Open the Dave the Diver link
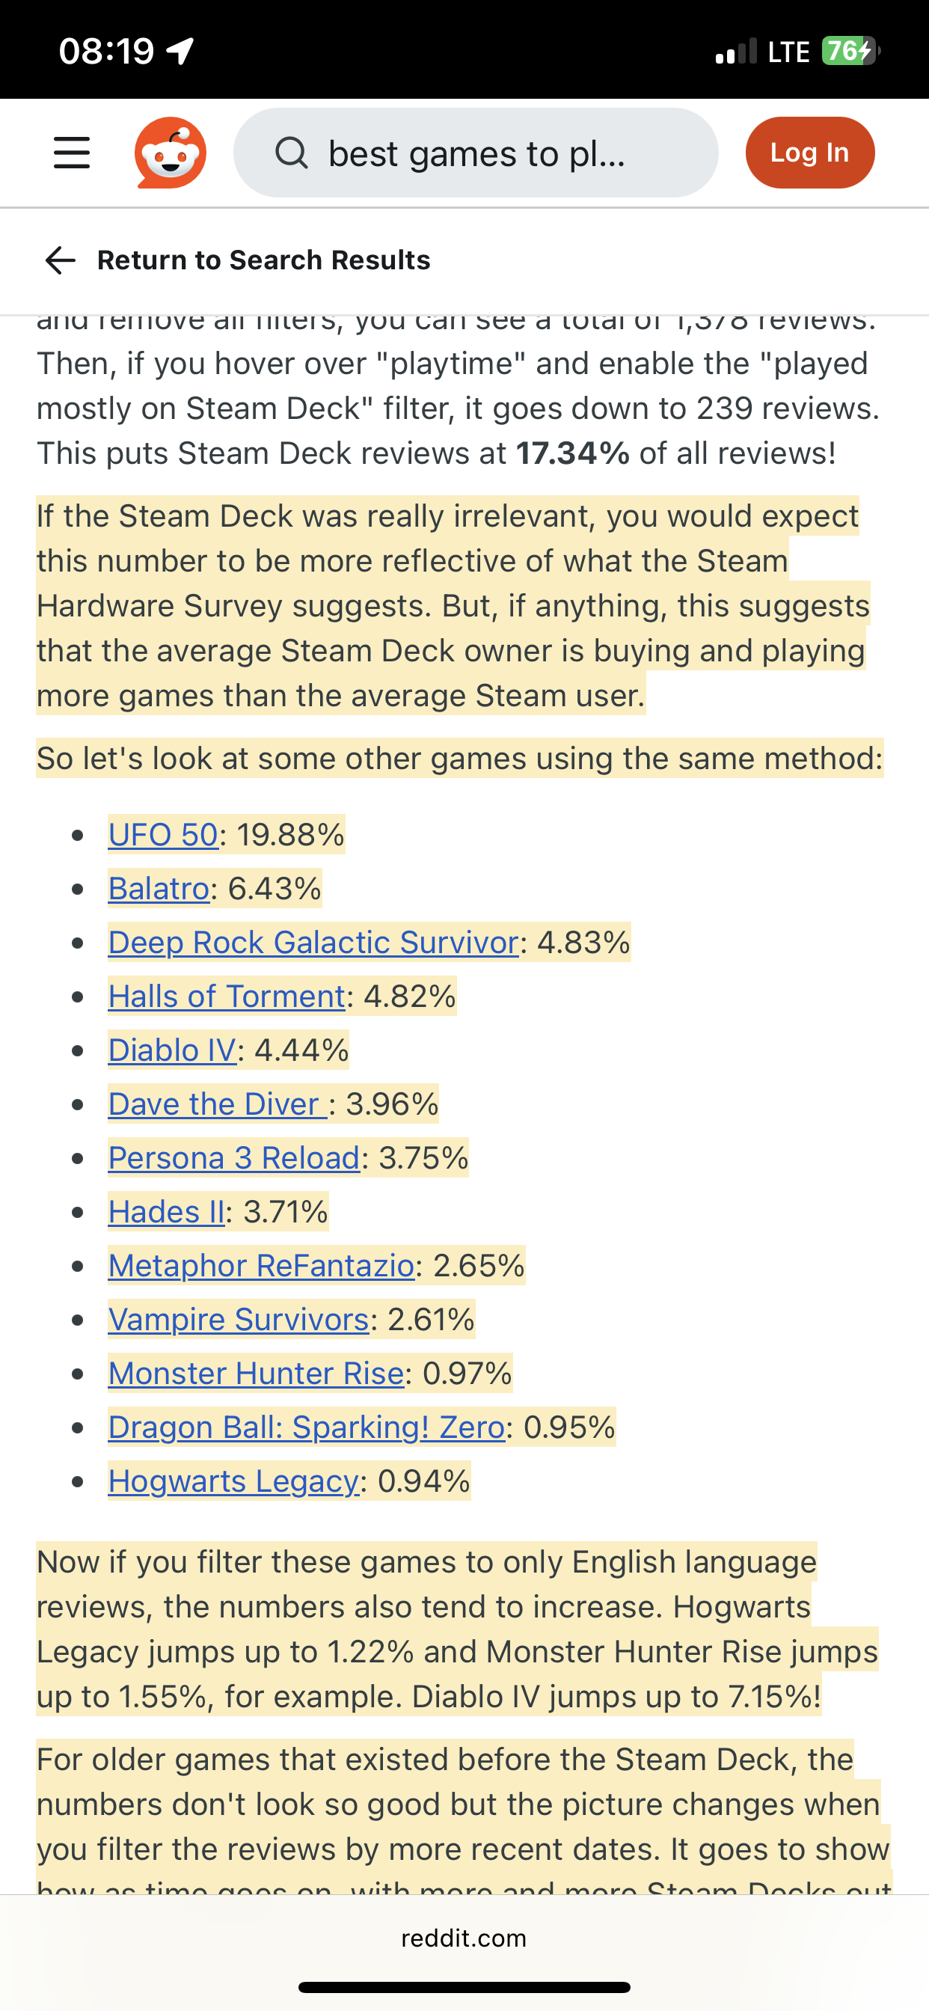Image resolution: width=929 pixels, height=2011 pixels. 217,1104
